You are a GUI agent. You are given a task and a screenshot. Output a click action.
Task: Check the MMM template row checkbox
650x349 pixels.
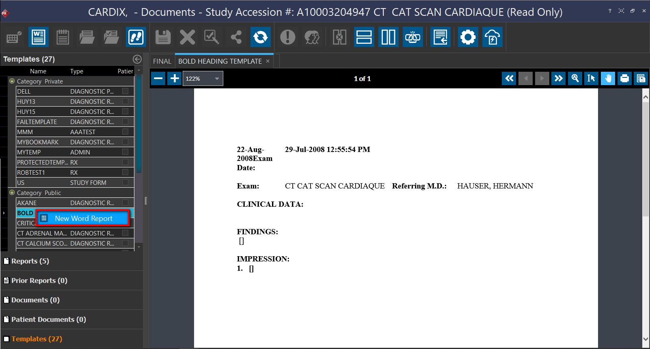(125, 132)
